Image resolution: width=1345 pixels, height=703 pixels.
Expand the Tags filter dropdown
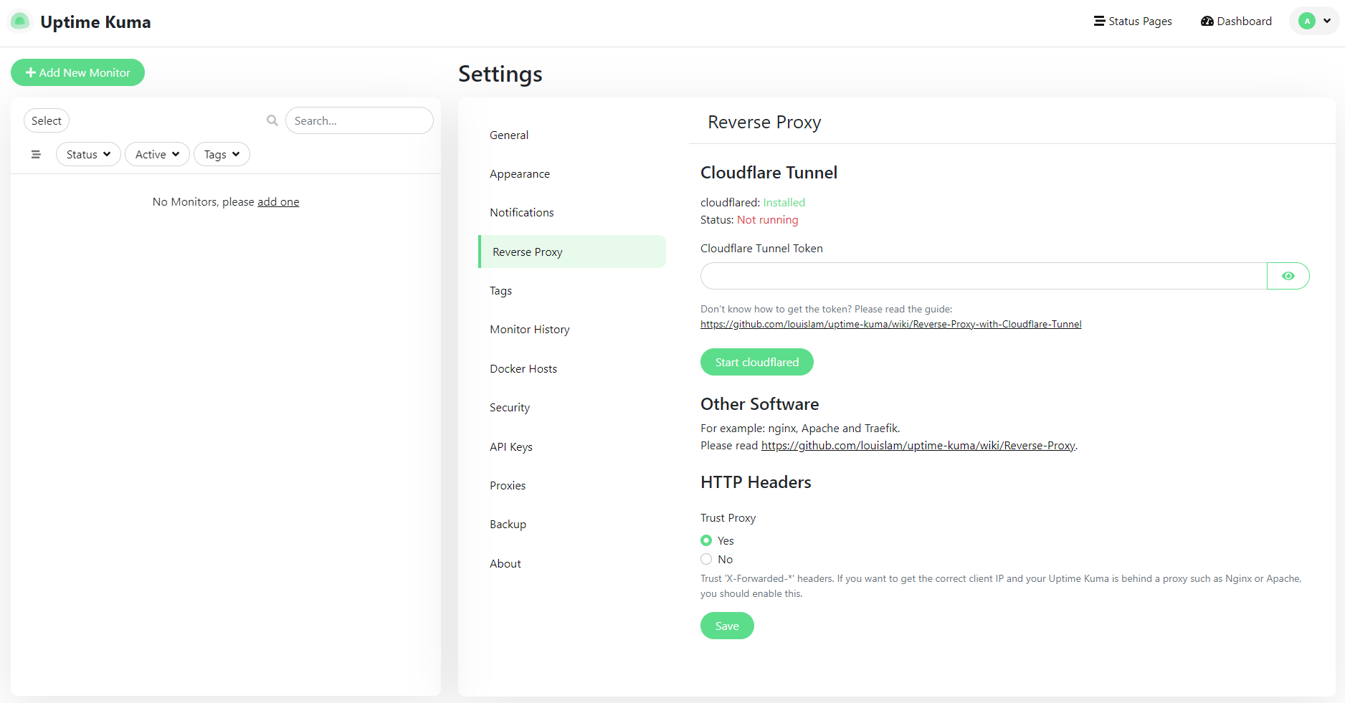(222, 154)
